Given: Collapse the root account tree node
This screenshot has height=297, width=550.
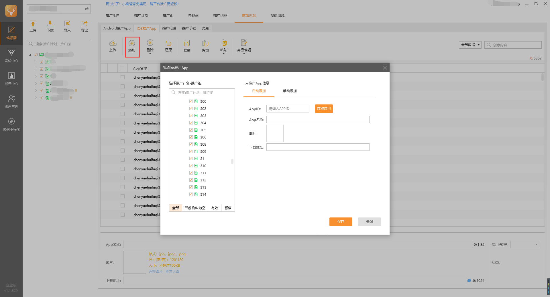Looking at the screenshot, I should pos(30,55).
